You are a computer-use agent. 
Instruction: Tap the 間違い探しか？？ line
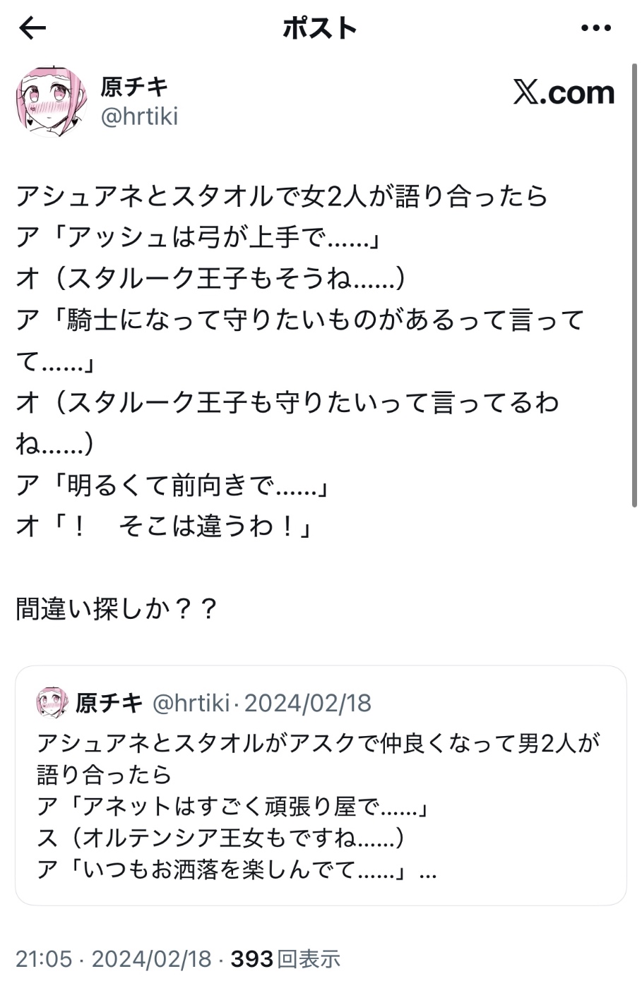(x=117, y=608)
